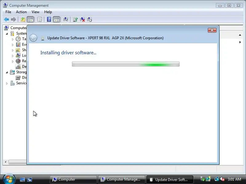
Task: Select the Shared Folders tree icon
Action: click(18, 50)
